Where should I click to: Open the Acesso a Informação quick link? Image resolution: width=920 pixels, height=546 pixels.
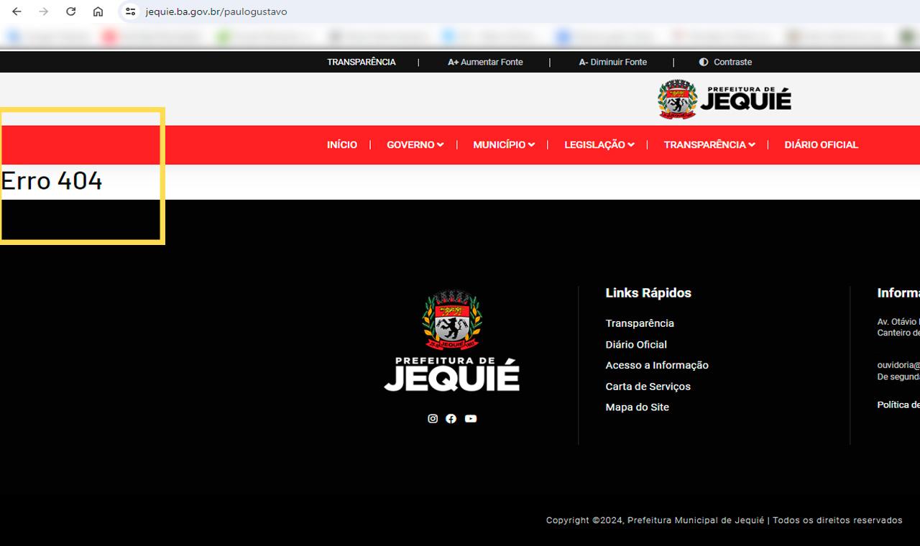click(656, 366)
